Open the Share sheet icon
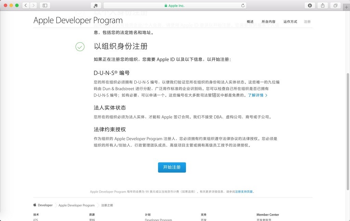Image resolution: width=350 pixels, height=221 pixels. pos(323,5)
